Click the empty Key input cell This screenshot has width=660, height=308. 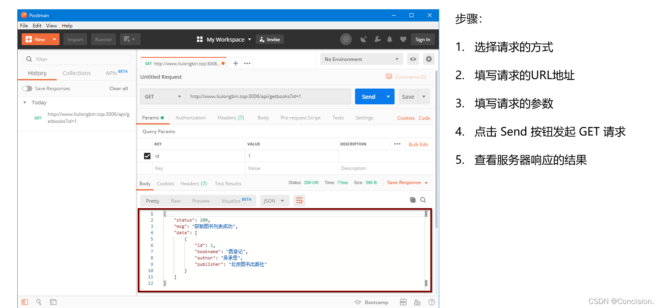pyautogui.click(x=198, y=168)
